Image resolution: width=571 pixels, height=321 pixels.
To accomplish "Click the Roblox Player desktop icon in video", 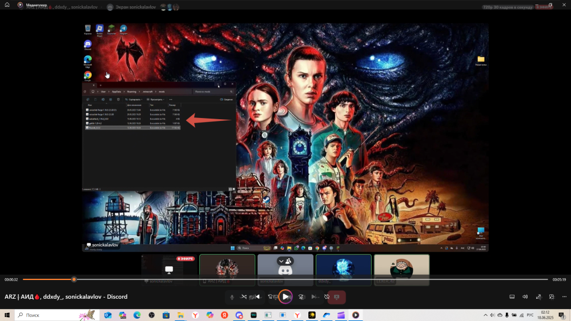I will click(99, 30).
